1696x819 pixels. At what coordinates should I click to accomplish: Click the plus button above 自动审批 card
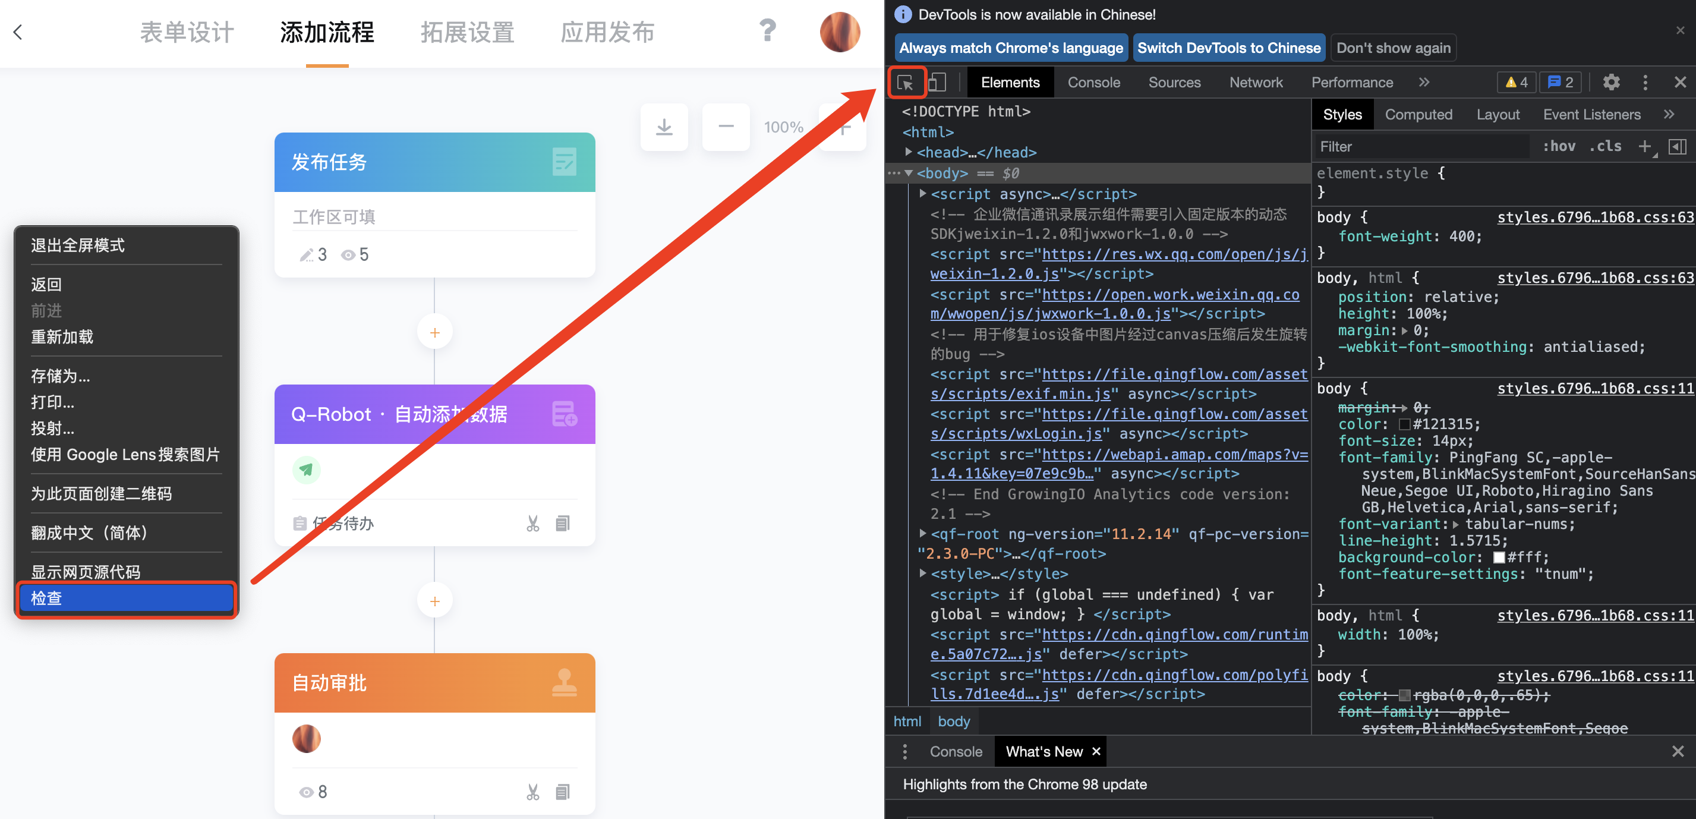[x=434, y=601]
